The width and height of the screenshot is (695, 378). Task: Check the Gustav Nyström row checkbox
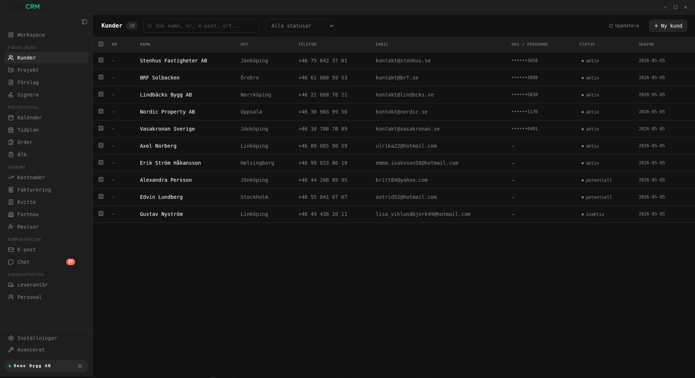(x=101, y=214)
